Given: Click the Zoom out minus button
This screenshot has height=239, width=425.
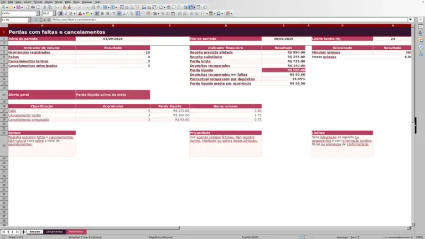Looking at the screenshot, I should coord(386,237).
